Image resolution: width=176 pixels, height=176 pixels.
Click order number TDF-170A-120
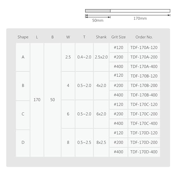click(x=144, y=48)
